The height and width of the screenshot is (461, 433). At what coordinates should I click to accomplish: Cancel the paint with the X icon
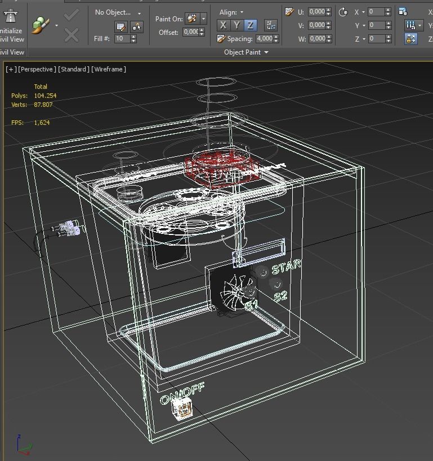[72, 35]
